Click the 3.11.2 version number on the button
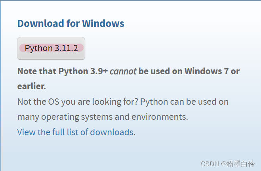Viewport: 261px width, 171px height. click(66, 48)
